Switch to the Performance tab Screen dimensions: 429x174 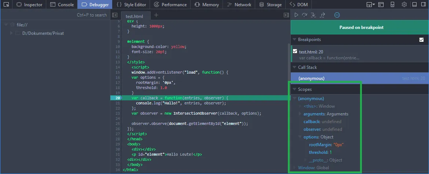(x=170, y=5)
